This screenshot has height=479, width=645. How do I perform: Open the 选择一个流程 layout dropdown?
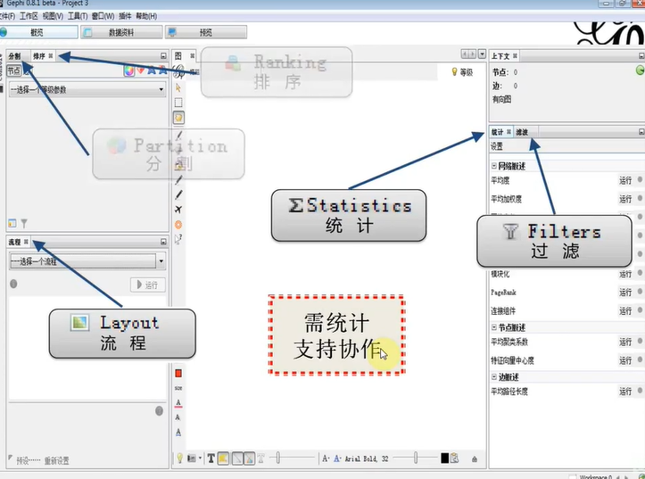(x=87, y=261)
